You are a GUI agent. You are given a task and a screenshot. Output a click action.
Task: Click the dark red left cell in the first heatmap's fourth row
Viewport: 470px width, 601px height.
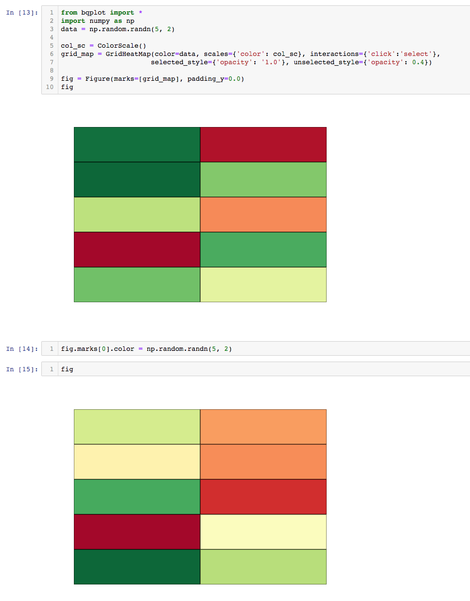coord(136,249)
